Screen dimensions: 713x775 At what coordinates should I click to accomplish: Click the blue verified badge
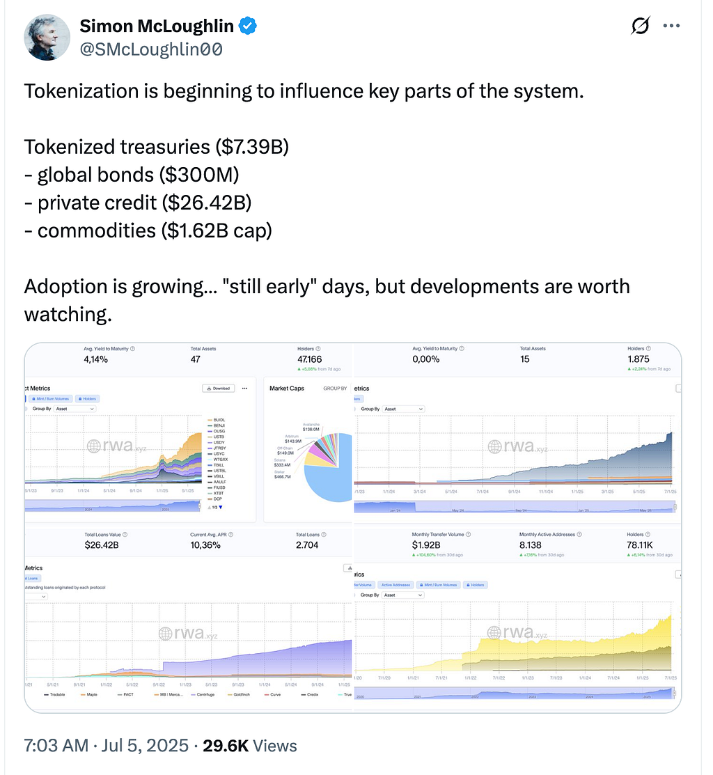(x=248, y=26)
